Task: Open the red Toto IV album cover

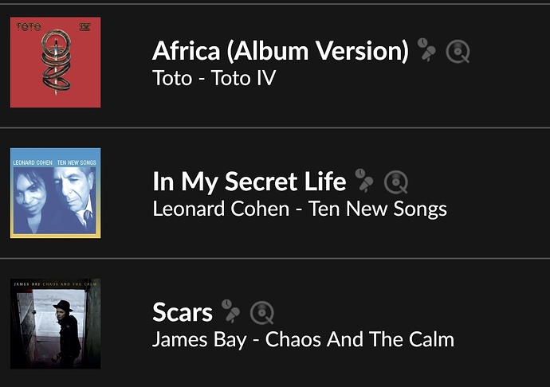Action: pyautogui.click(x=56, y=62)
